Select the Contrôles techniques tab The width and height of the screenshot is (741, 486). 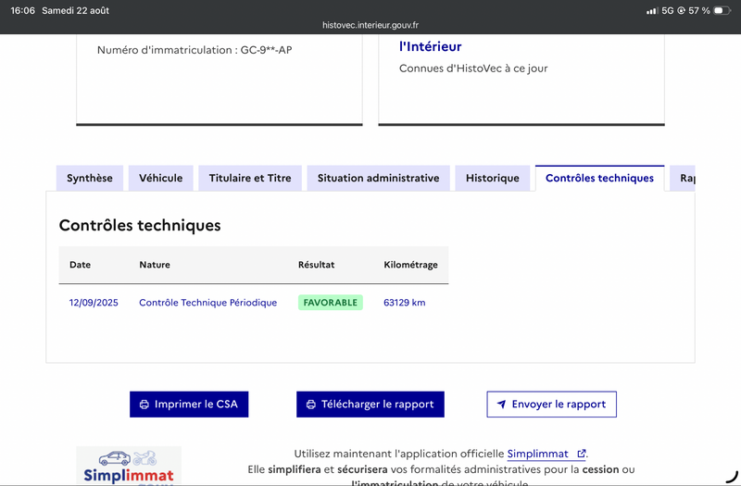pyautogui.click(x=599, y=178)
